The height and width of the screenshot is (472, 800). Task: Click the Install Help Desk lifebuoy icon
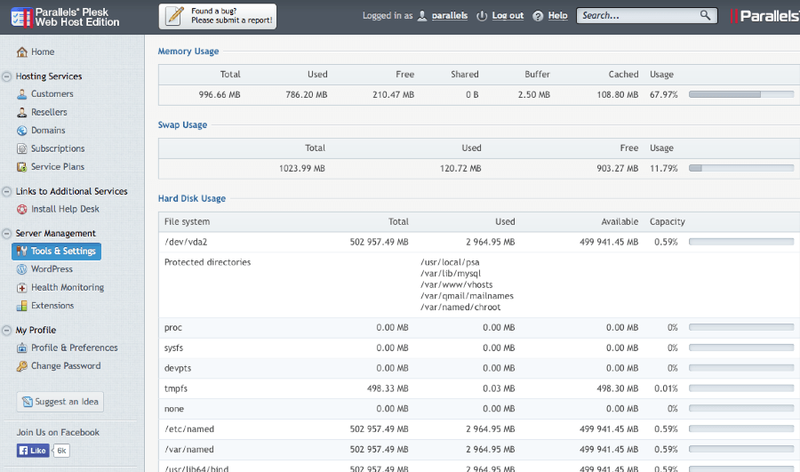click(22, 209)
